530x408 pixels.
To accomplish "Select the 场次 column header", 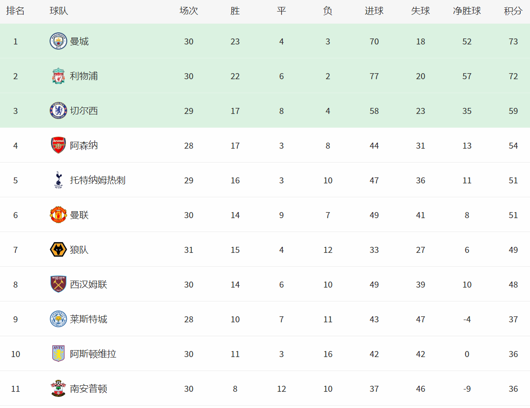I will tap(189, 11).
